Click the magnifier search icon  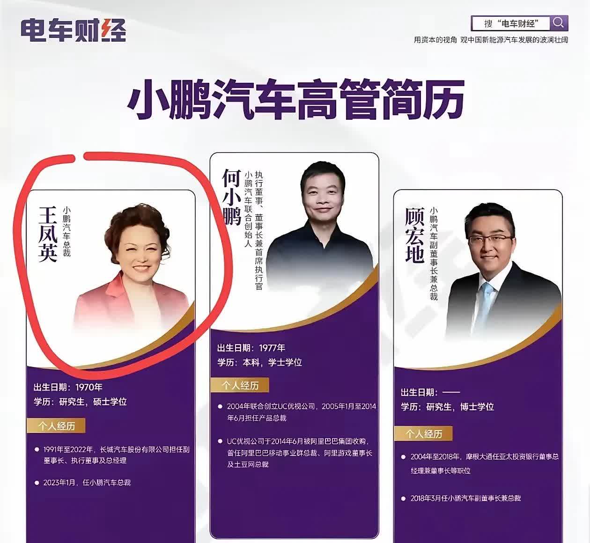click(x=559, y=23)
